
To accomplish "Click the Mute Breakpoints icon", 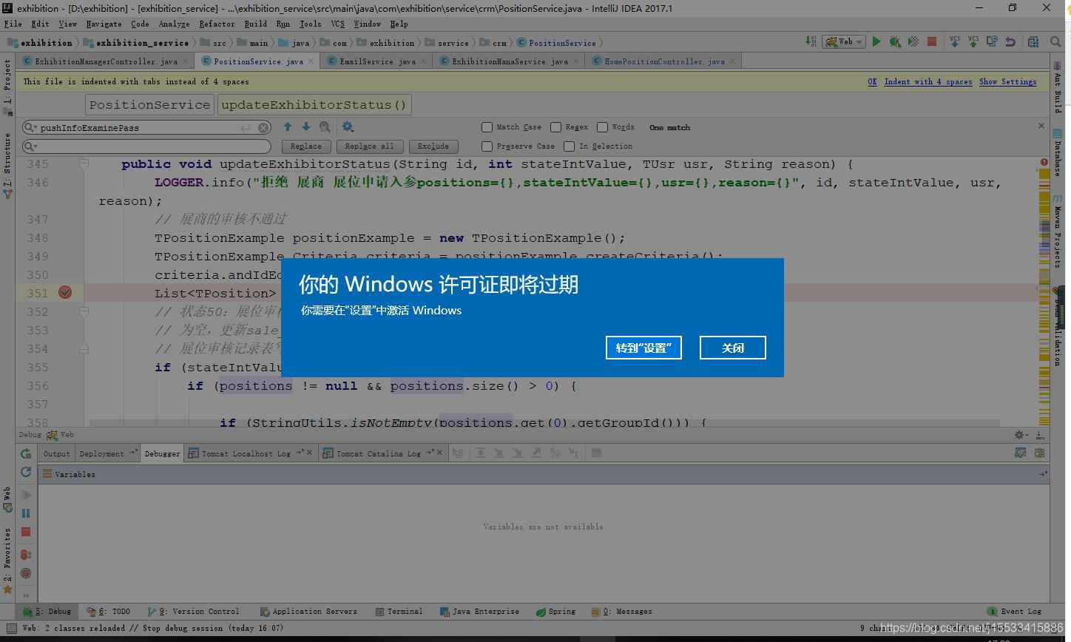I will [x=26, y=573].
